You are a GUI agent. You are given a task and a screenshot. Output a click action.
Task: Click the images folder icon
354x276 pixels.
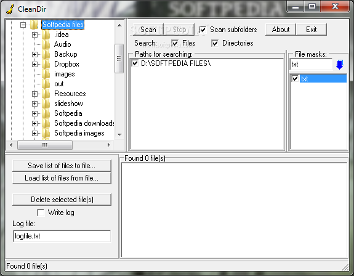(x=46, y=74)
